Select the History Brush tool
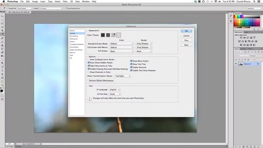 tap(2, 49)
